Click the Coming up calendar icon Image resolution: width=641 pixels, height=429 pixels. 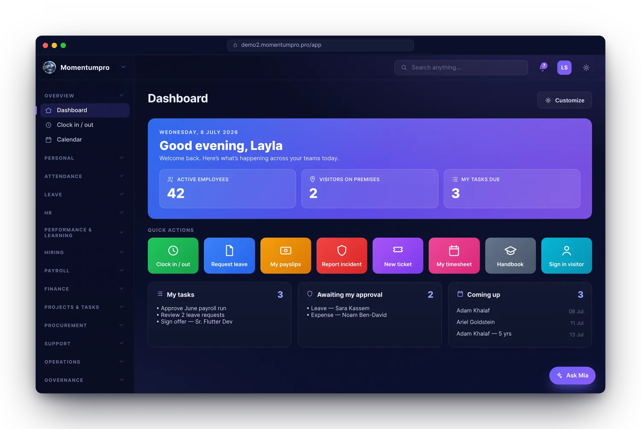[x=460, y=294]
